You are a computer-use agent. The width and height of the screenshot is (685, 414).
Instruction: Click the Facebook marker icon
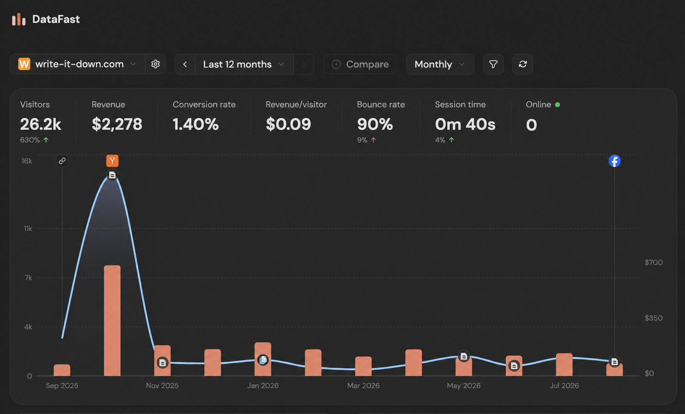click(x=614, y=161)
